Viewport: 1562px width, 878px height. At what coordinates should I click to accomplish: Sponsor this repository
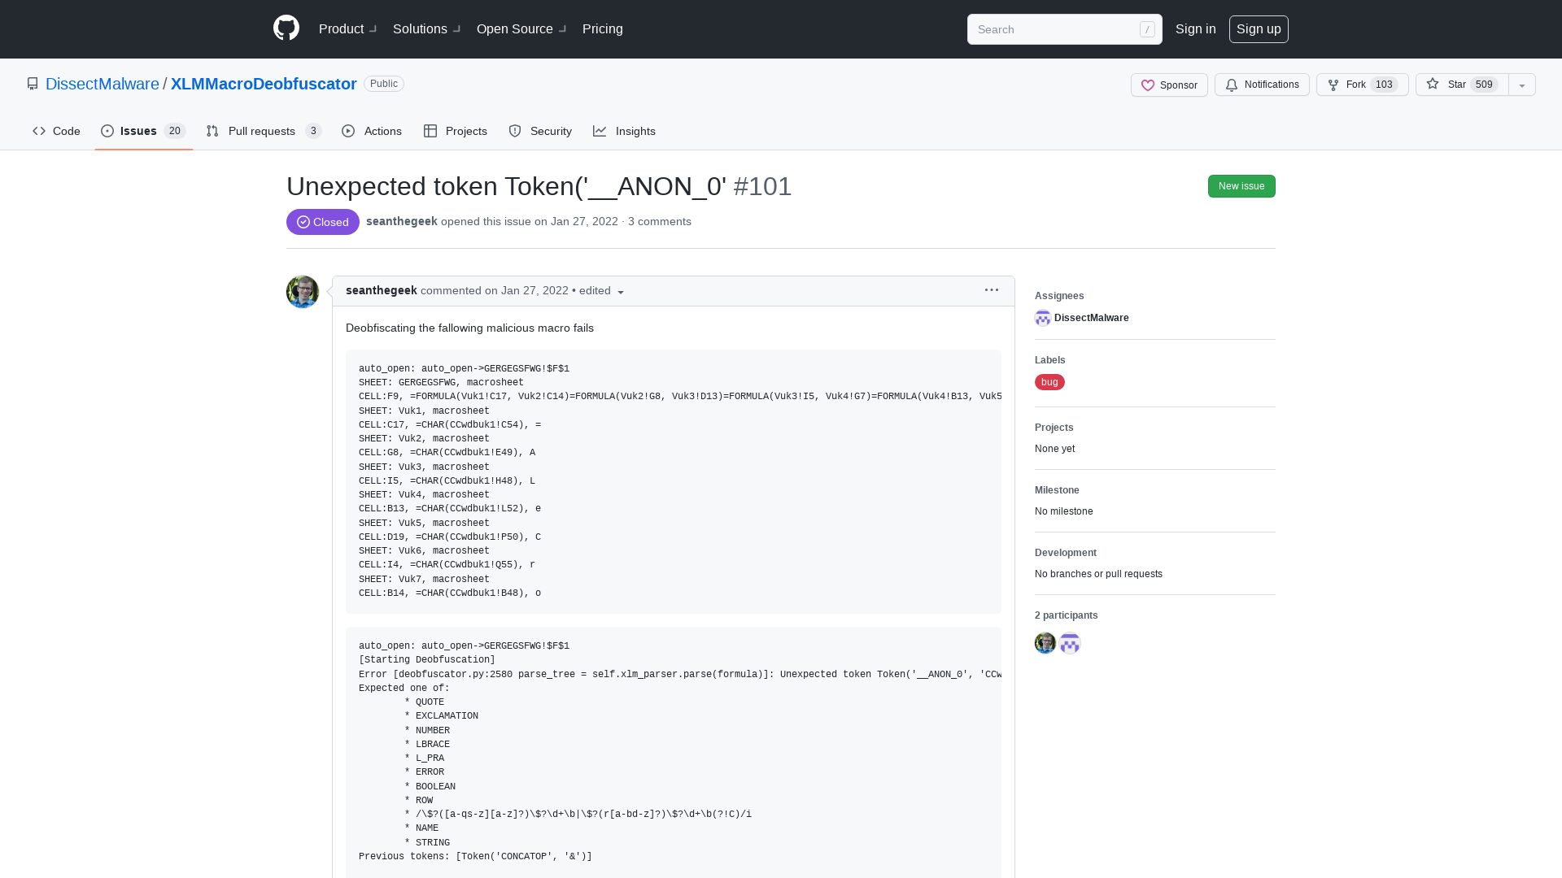tap(1169, 85)
